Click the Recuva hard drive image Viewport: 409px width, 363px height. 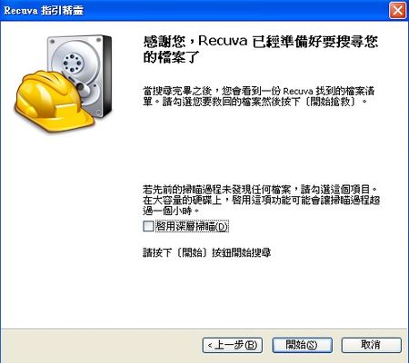click(79, 75)
